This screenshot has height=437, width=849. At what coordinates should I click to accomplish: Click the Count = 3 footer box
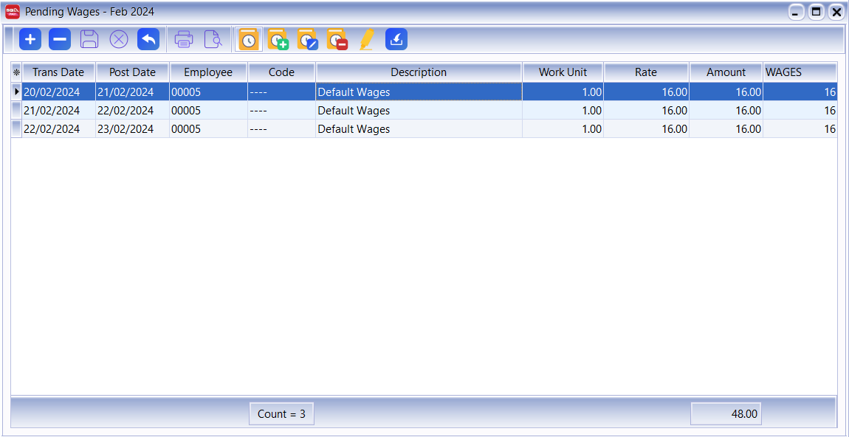pyautogui.click(x=281, y=414)
